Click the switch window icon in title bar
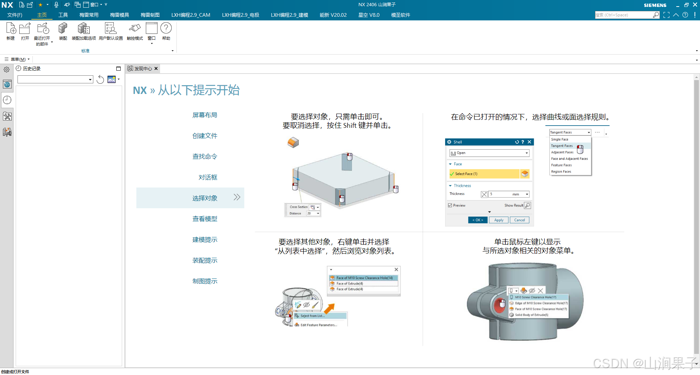 [x=78, y=5]
